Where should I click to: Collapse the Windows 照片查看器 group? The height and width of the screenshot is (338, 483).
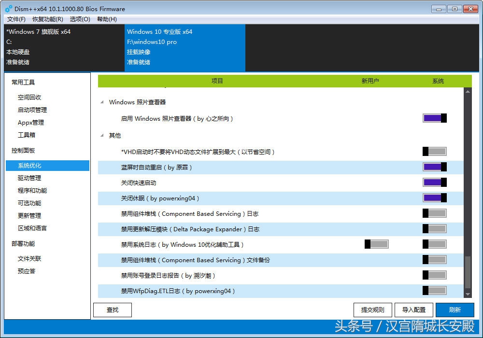[102, 102]
